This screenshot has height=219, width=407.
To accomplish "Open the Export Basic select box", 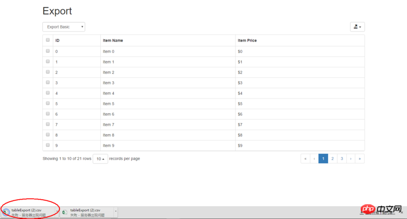I will pos(64,27).
